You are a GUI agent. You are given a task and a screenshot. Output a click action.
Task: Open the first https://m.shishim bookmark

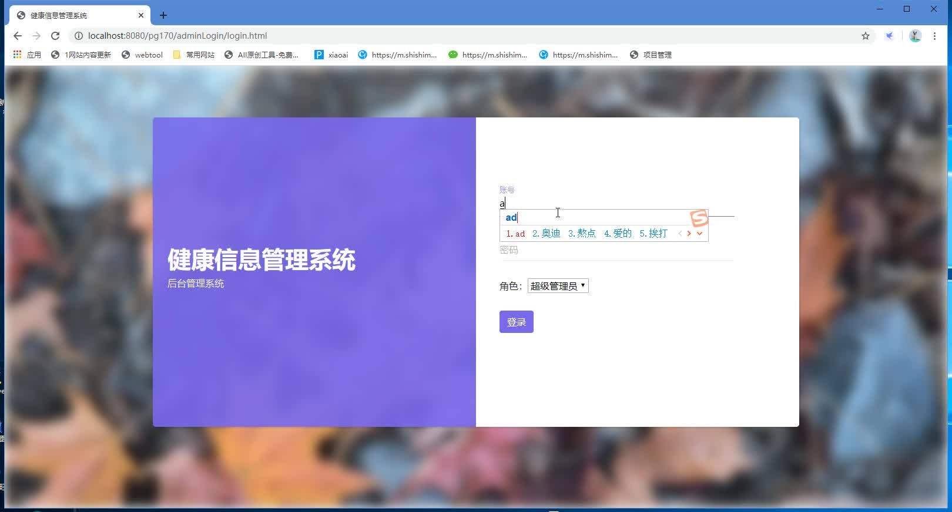[x=397, y=55]
